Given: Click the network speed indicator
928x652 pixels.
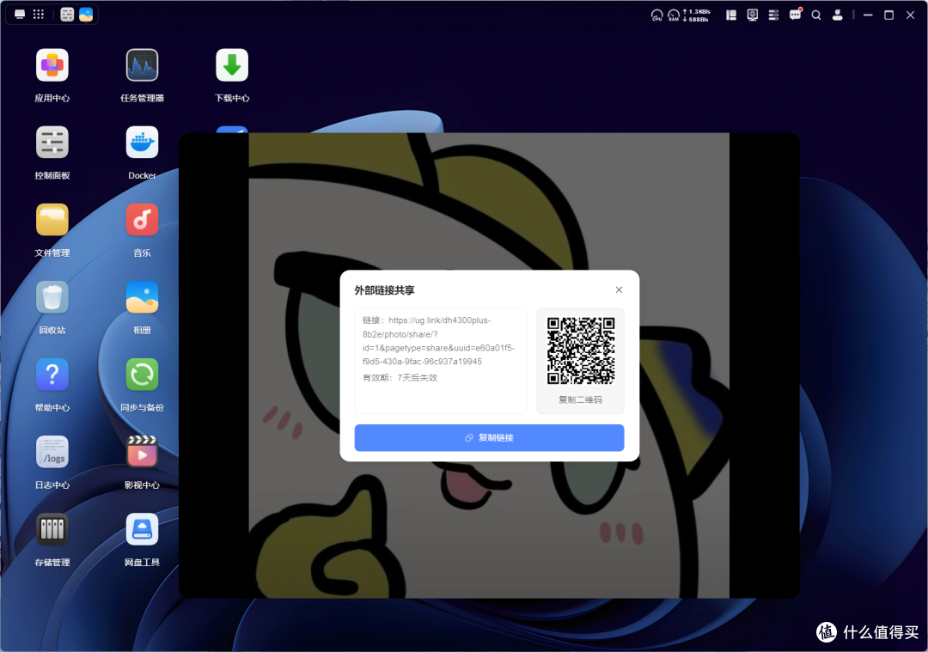Looking at the screenshot, I should click(697, 15).
